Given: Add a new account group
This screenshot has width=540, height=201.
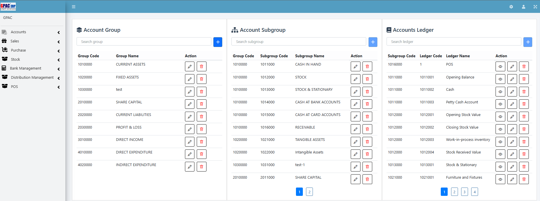Looking at the screenshot, I should point(218,42).
